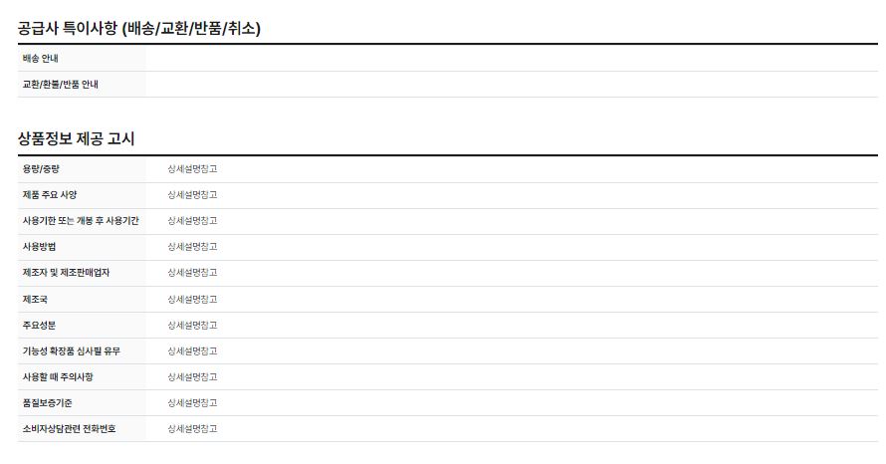Click 상세설명참고 in the 품질보증기준 row
This screenshot has height=464, width=886.
coord(192,402)
